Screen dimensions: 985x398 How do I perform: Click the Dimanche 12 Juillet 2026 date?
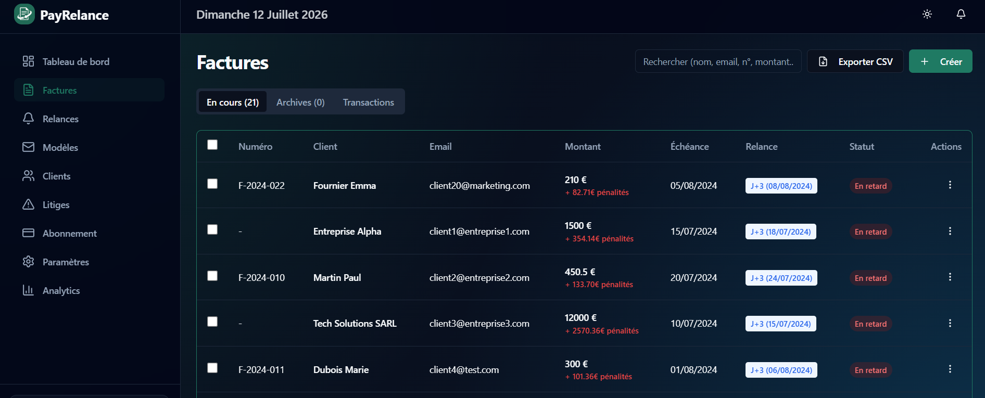click(262, 15)
